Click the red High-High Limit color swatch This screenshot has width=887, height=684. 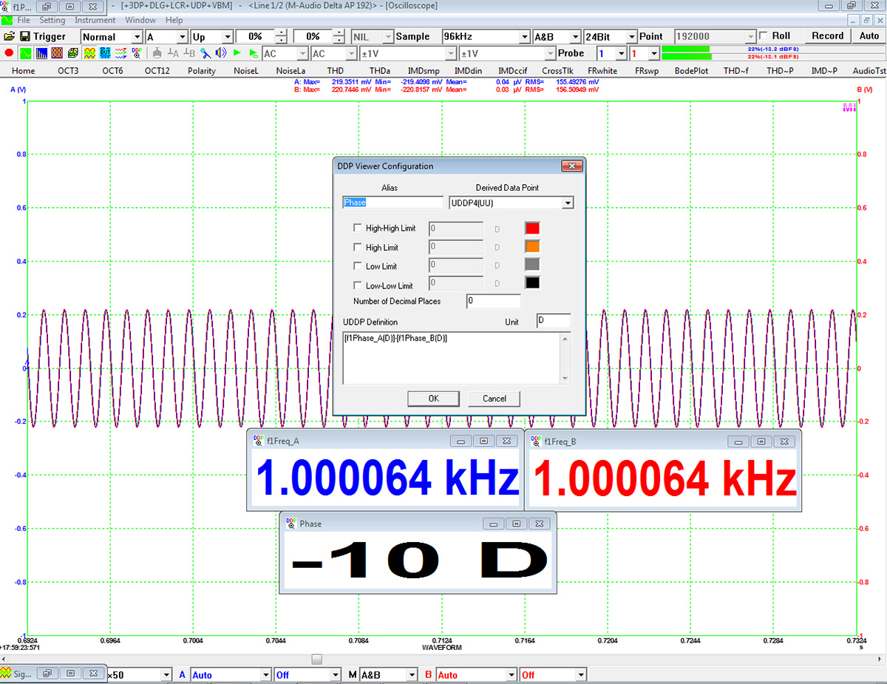pos(532,228)
